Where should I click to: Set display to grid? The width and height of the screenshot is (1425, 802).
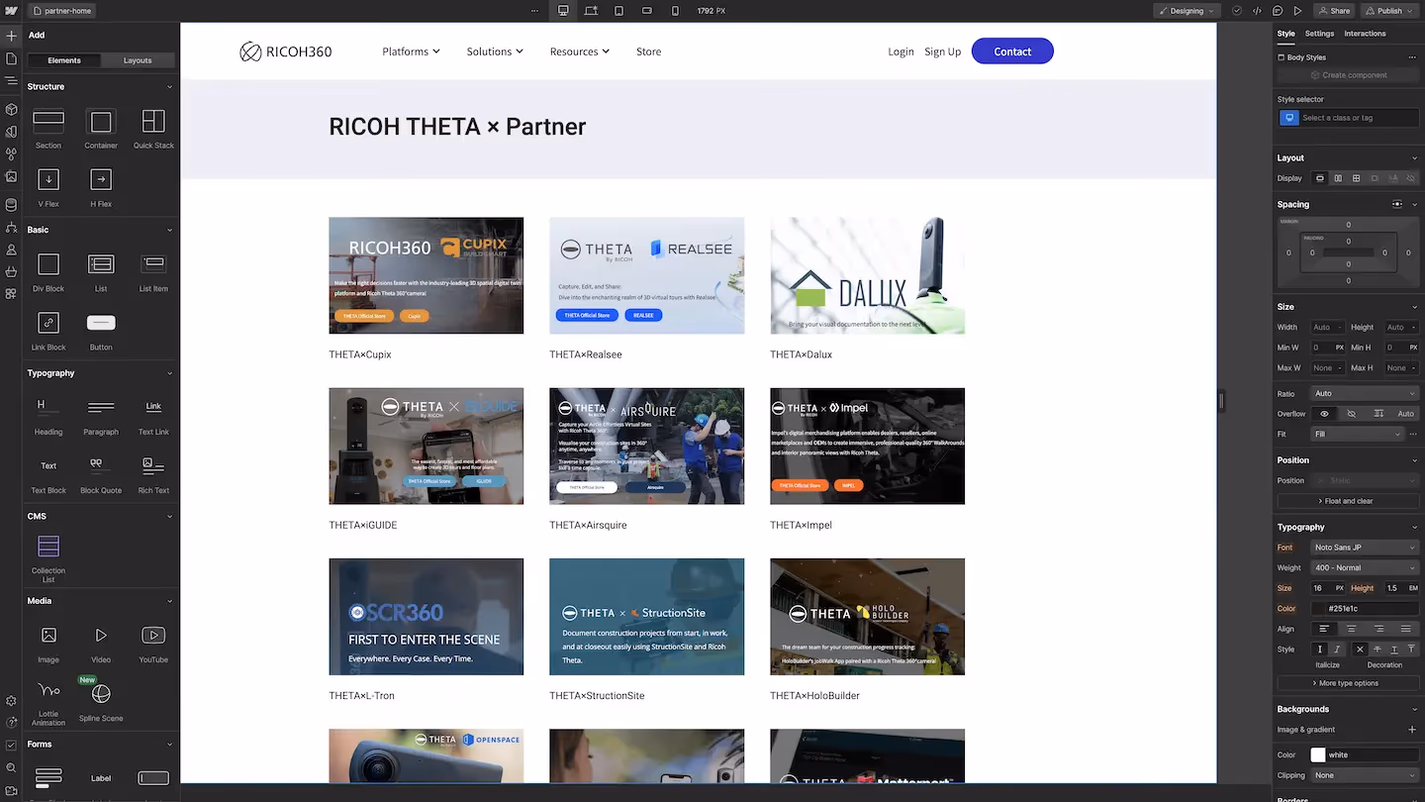(x=1356, y=178)
